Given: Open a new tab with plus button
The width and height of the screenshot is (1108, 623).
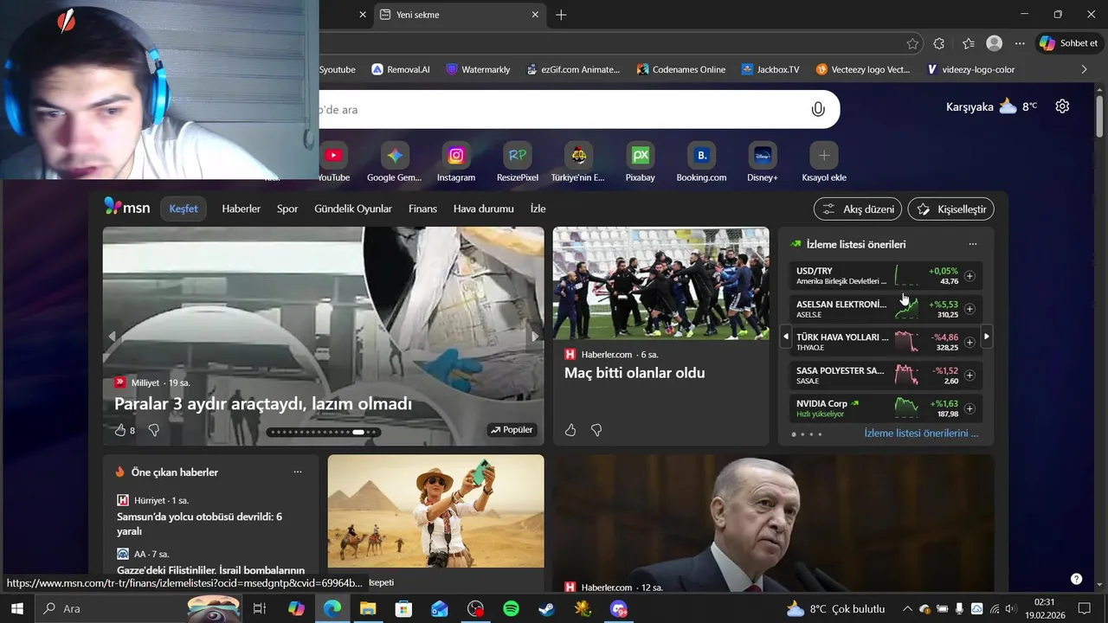Looking at the screenshot, I should pyautogui.click(x=561, y=15).
